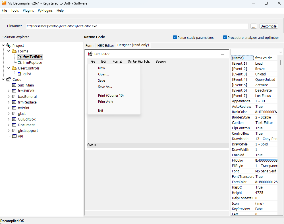This screenshot has width=284, height=224.
Task: Expand the GuiEditBox code node
Action: (x=9, y=119)
